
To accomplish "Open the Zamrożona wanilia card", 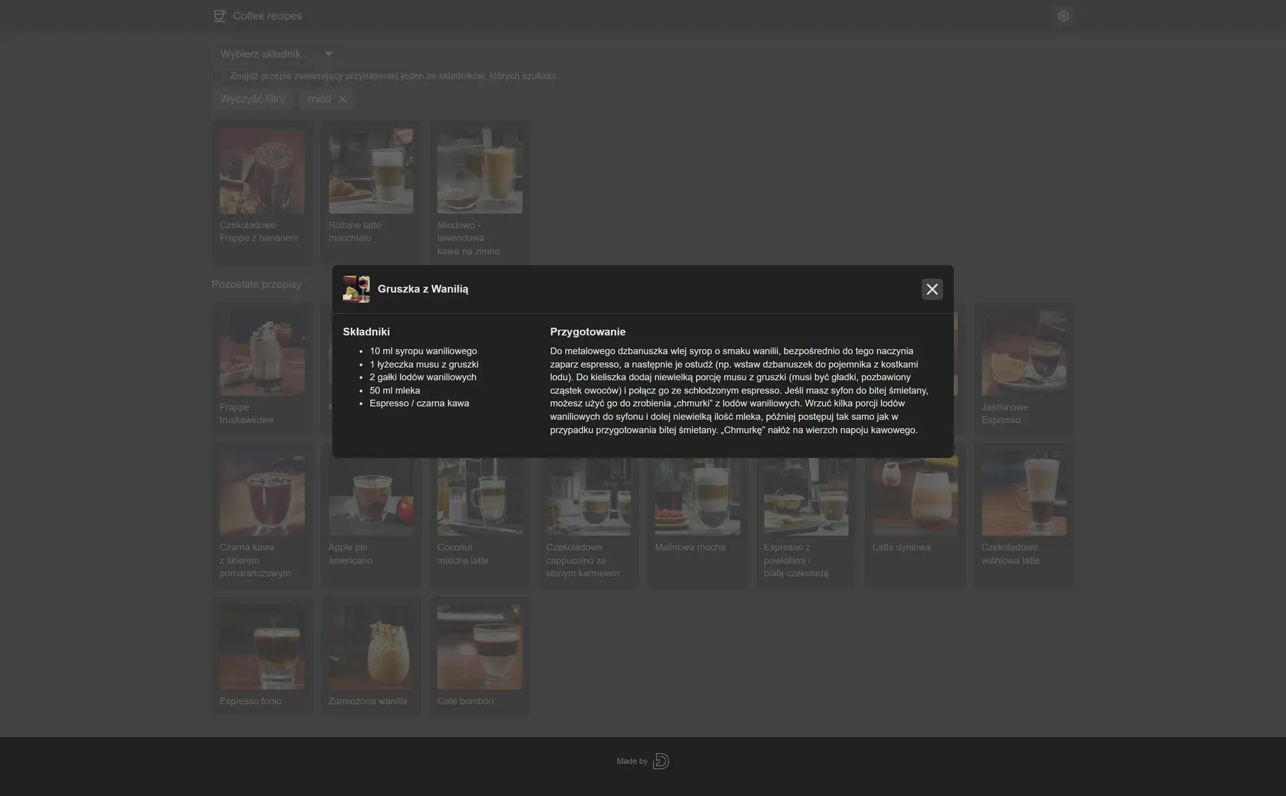I will 371,655.
